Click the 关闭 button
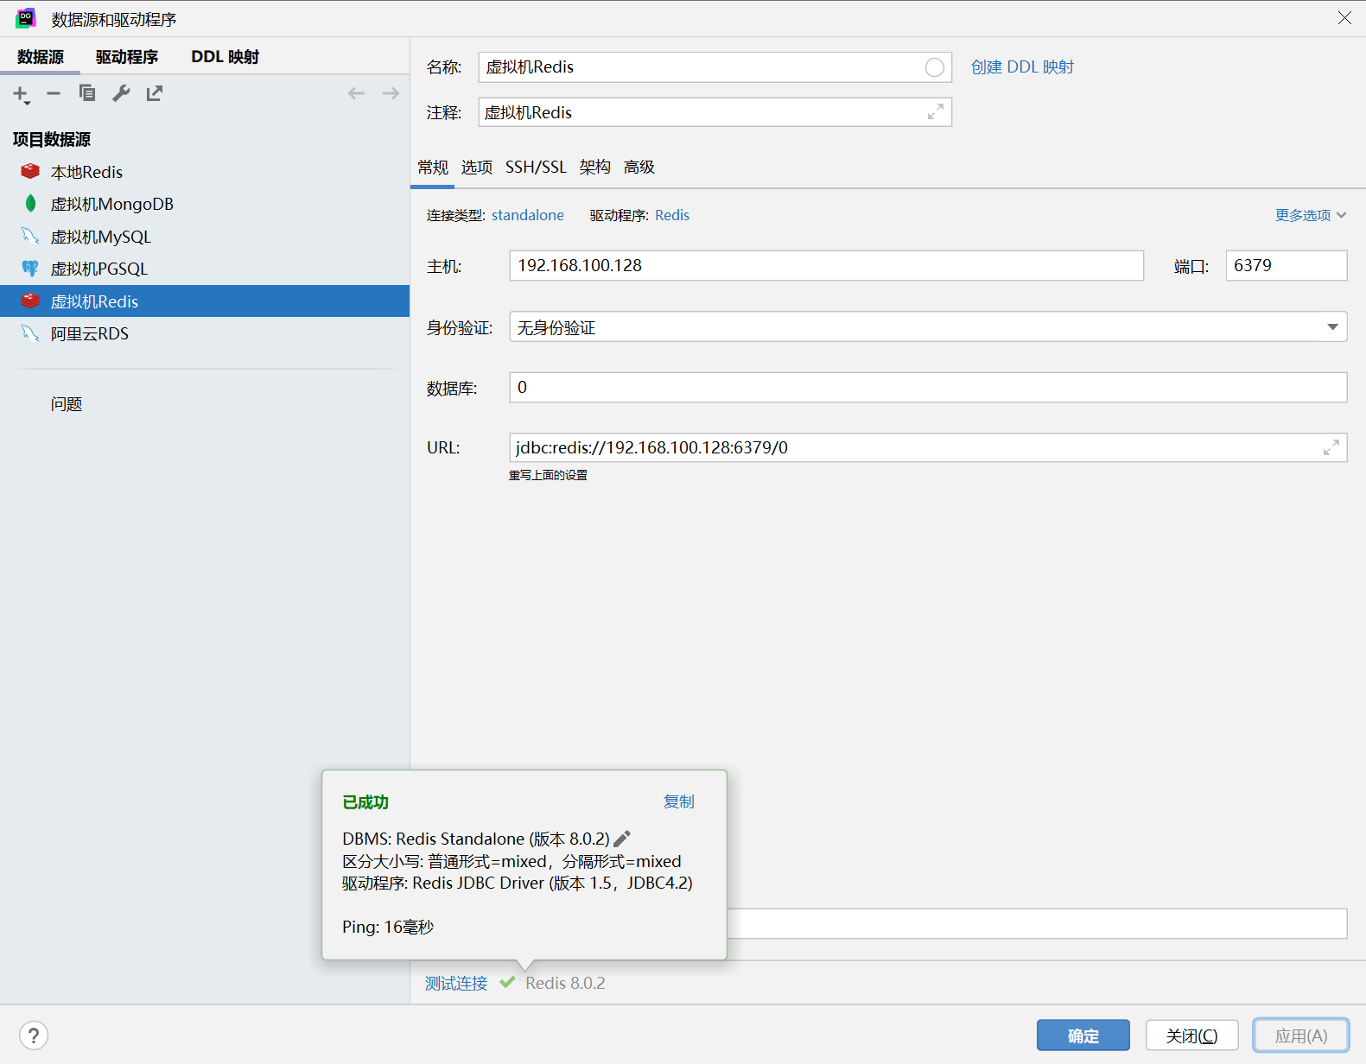This screenshot has width=1366, height=1064. pos(1192,1035)
